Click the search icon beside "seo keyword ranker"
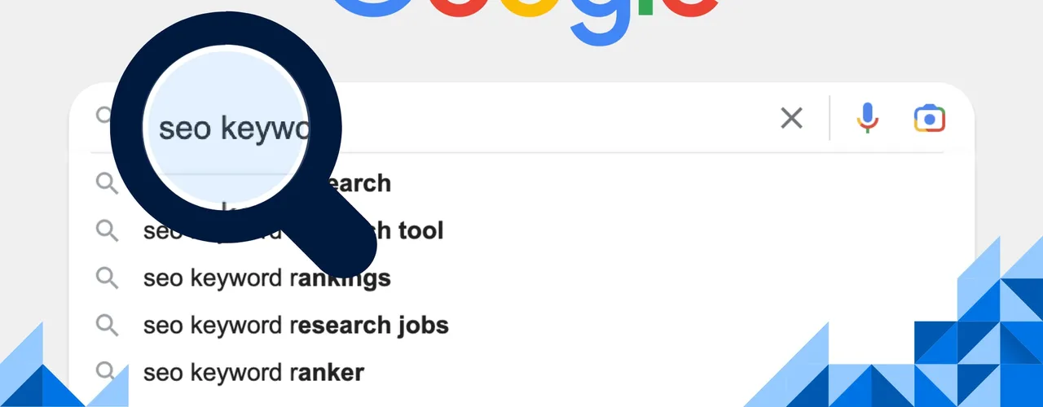This screenshot has height=407, width=1043. click(x=107, y=373)
